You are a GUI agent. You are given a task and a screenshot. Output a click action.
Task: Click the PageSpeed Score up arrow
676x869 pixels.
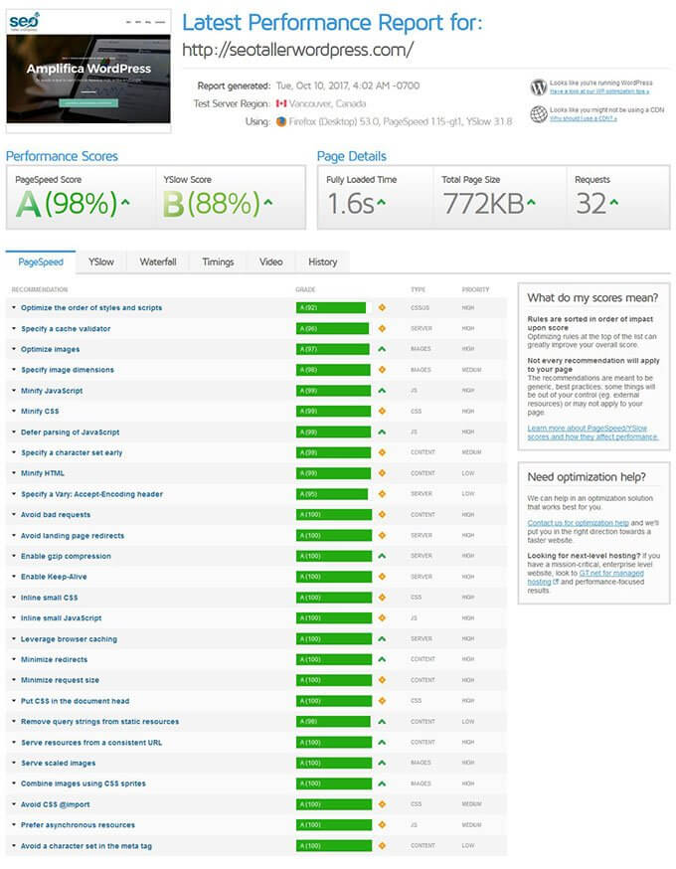[126, 202]
